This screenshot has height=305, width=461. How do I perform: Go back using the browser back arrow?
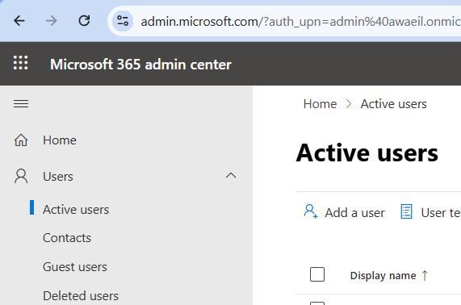pyautogui.click(x=19, y=21)
